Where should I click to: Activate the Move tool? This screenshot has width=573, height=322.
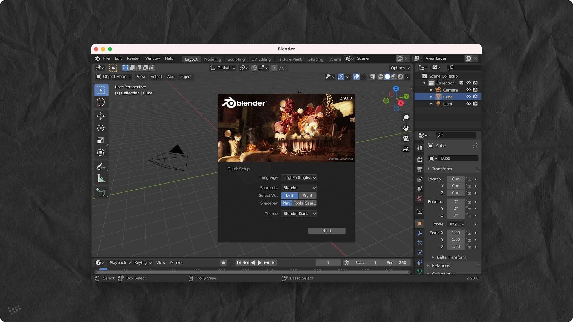[x=101, y=116]
